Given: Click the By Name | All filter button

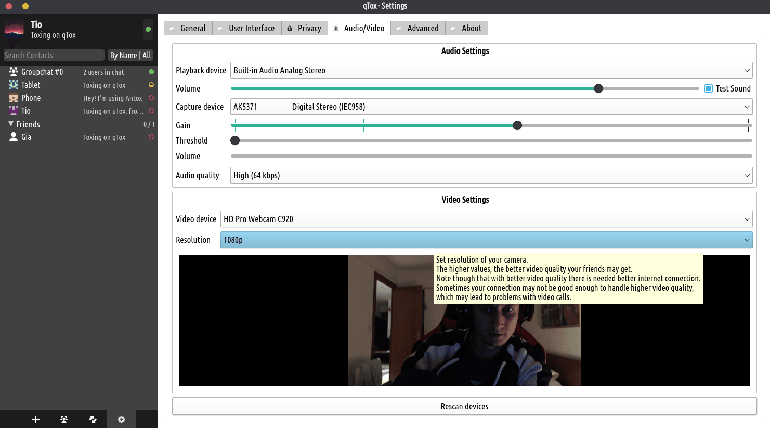Looking at the screenshot, I should point(130,55).
